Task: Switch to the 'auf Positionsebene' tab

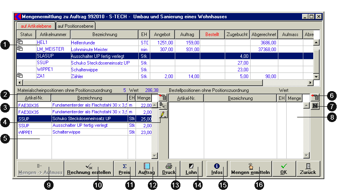Action: [x=75, y=26]
